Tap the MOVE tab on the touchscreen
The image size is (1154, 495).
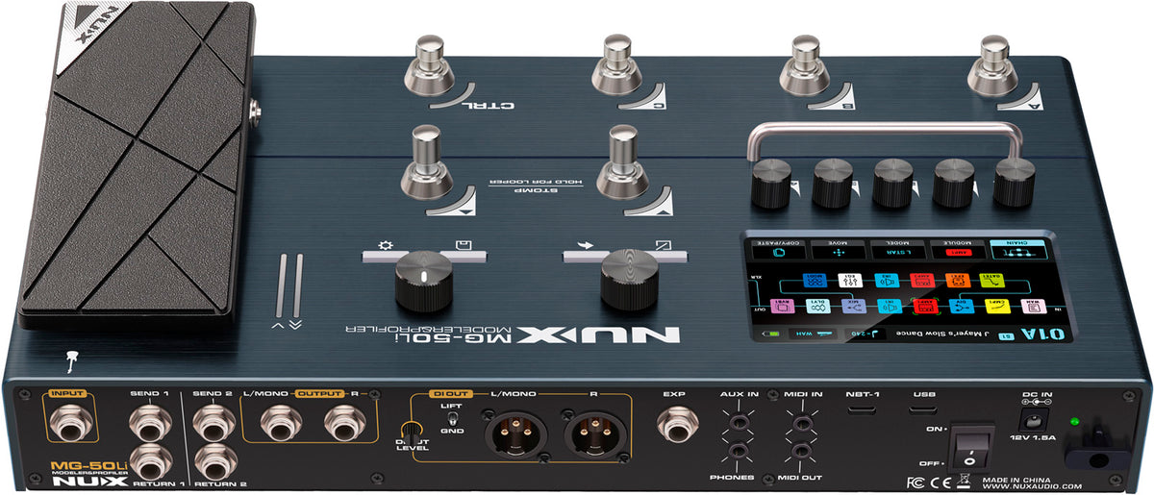839,250
